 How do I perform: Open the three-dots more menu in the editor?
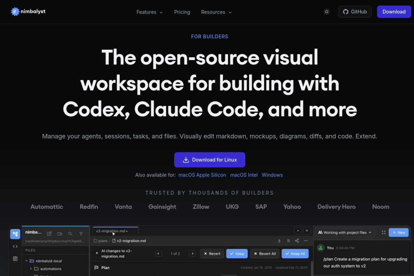(x=306, y=241)
